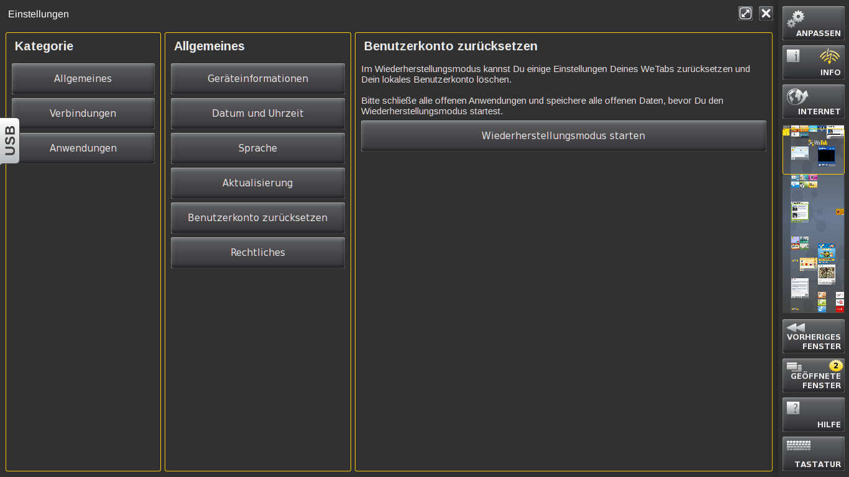The width and height of the screenshot is (849, 477).
Task: Click Wiederherstellungsmodus starten button
Action: pos(563,136)
